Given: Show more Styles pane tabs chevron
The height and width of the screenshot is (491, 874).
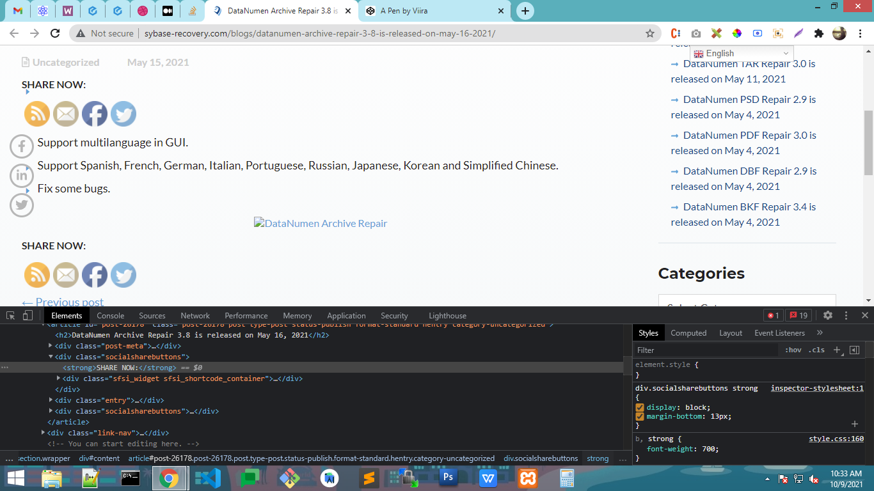Looking at the screenshot, I should click(820, 332).
